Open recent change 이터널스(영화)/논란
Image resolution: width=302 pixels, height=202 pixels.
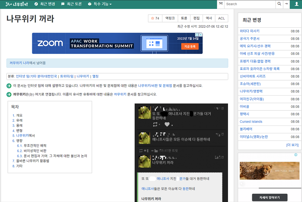point(254,137)
